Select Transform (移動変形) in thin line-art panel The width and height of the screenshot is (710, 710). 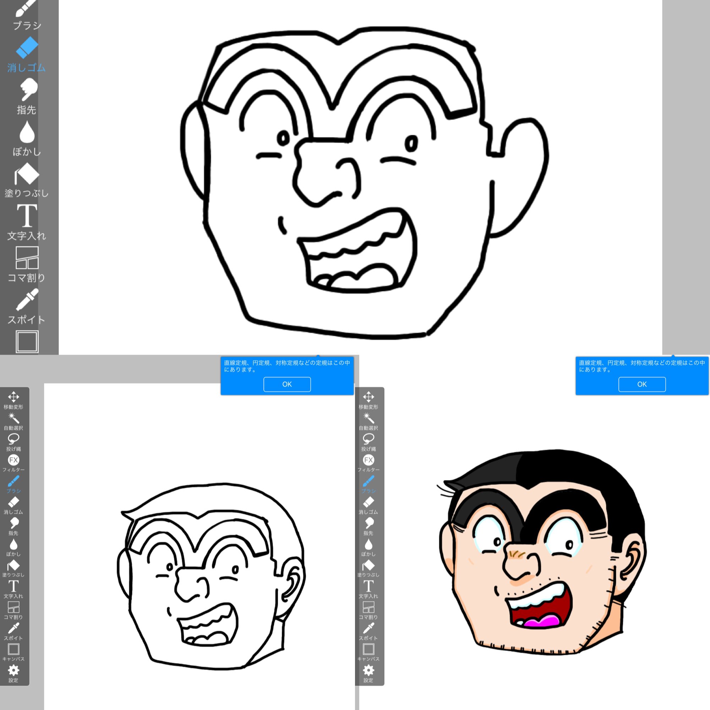13,400
